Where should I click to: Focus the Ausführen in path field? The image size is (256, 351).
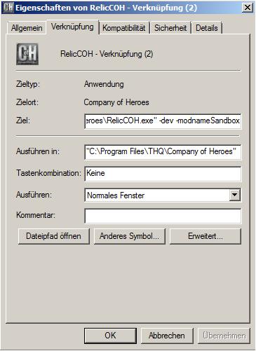(163, 152)
